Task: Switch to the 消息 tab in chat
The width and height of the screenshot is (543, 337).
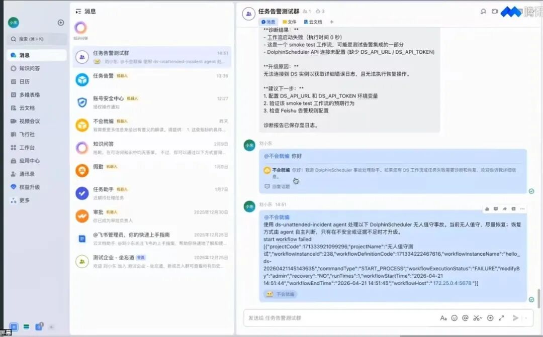Action: 268,22
